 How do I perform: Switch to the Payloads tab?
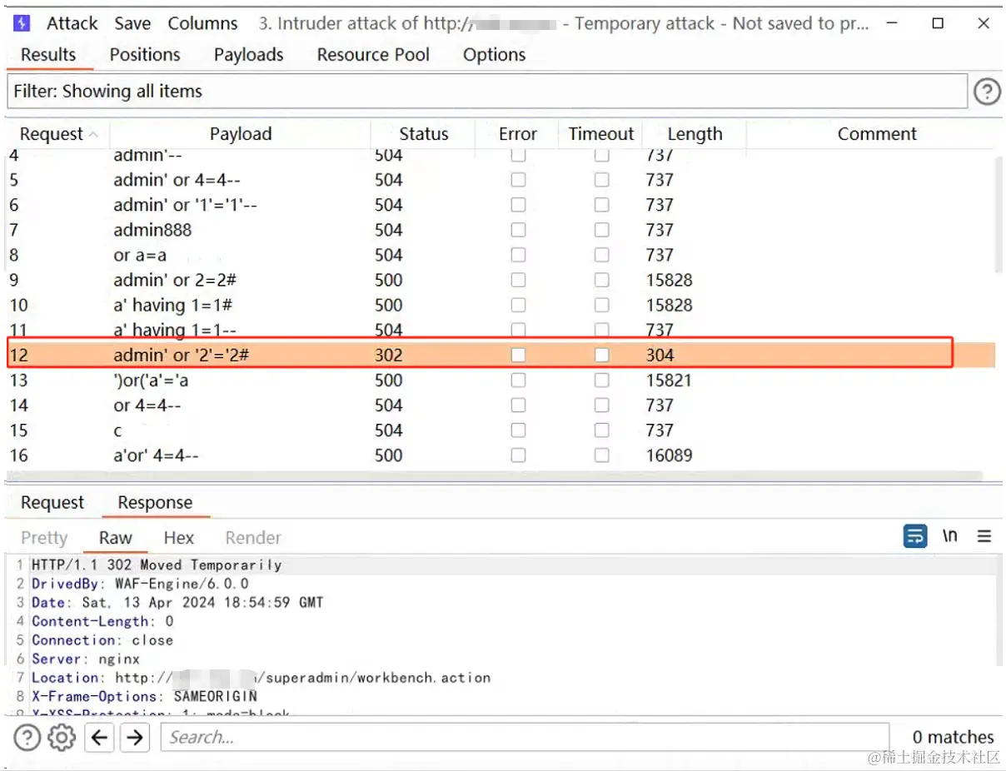tap(248, 55)
